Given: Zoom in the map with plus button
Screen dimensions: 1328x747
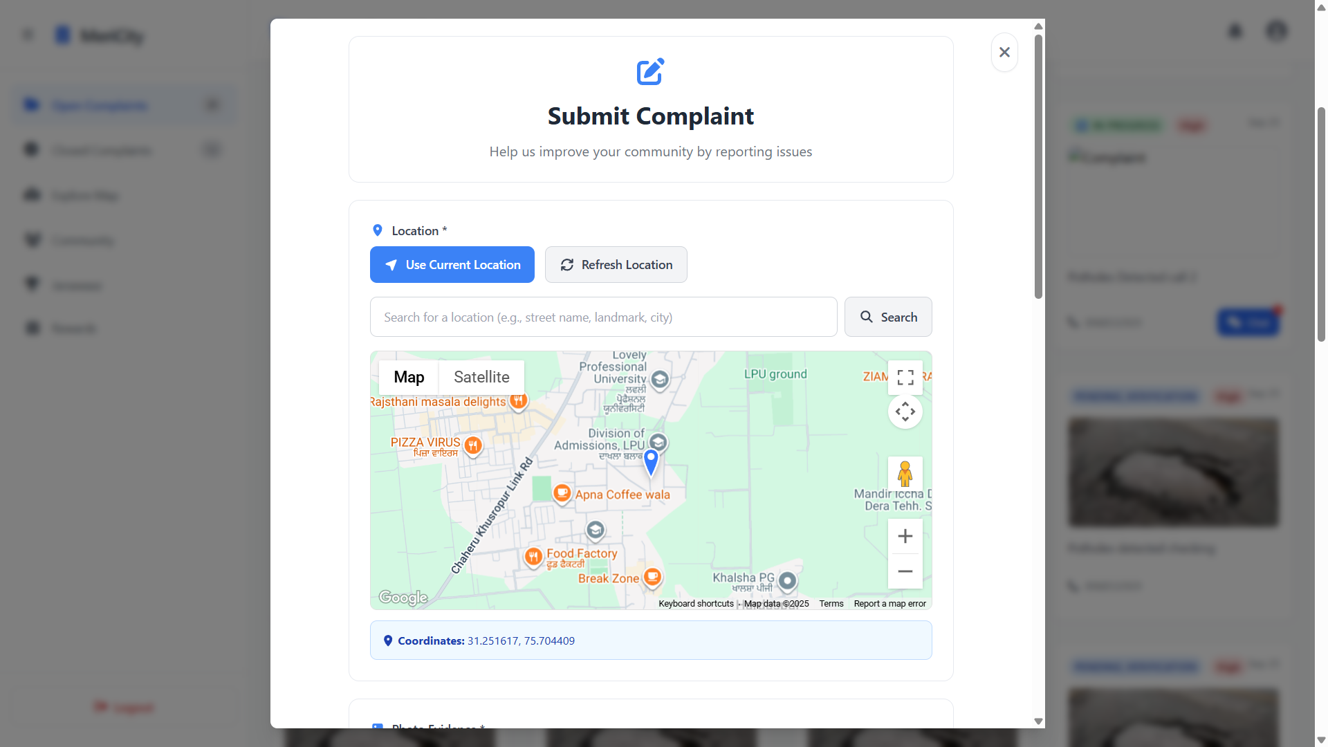Looking at the screenshot, I should (x=905, y=536).
